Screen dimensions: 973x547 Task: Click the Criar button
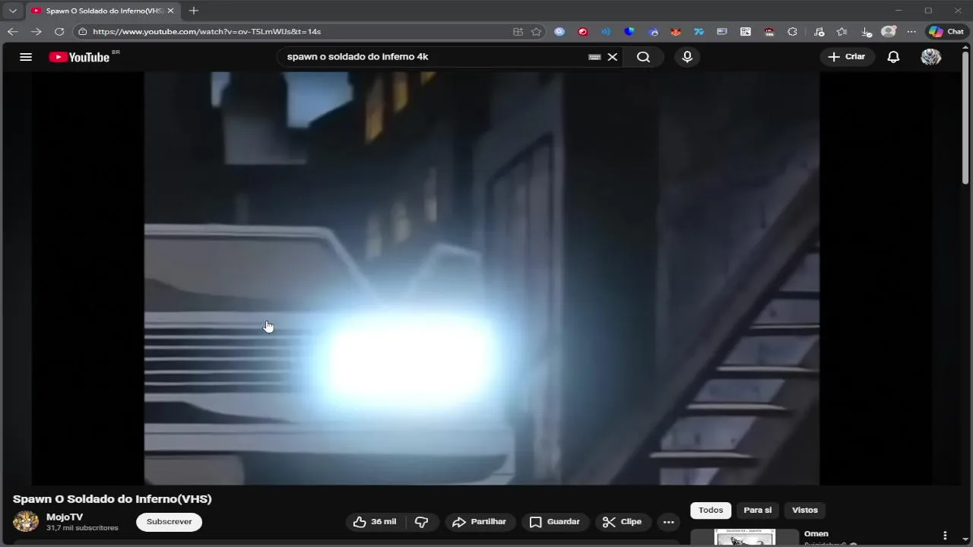tap(847, 57)
